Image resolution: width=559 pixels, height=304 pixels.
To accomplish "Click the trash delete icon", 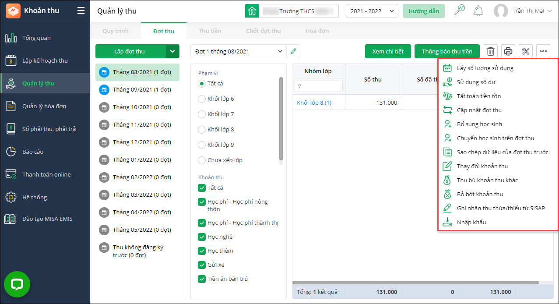I will click(491, 51).
